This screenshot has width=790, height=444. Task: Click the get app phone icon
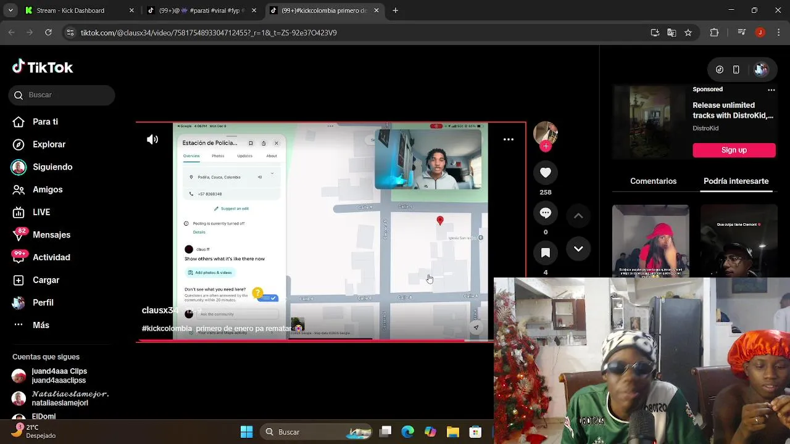736,70
